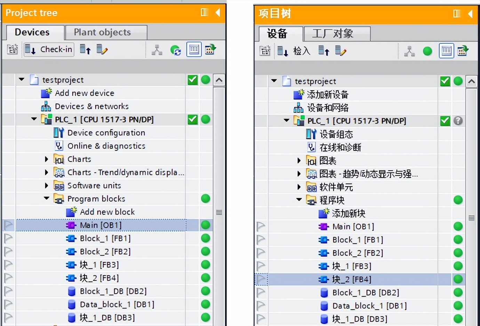Viewport: 480px width, 326px height.
Task: Click table export icon in Chinese toolbar
Action: click(x=463, y=51)
